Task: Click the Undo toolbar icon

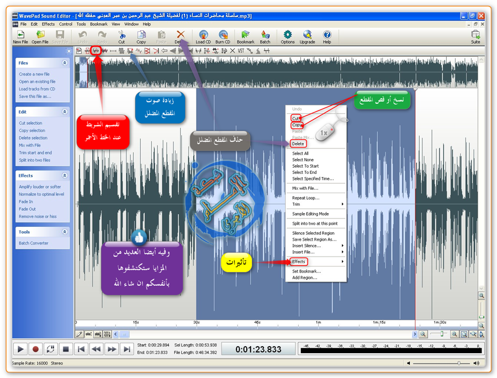Action: [x=83, y=37]
